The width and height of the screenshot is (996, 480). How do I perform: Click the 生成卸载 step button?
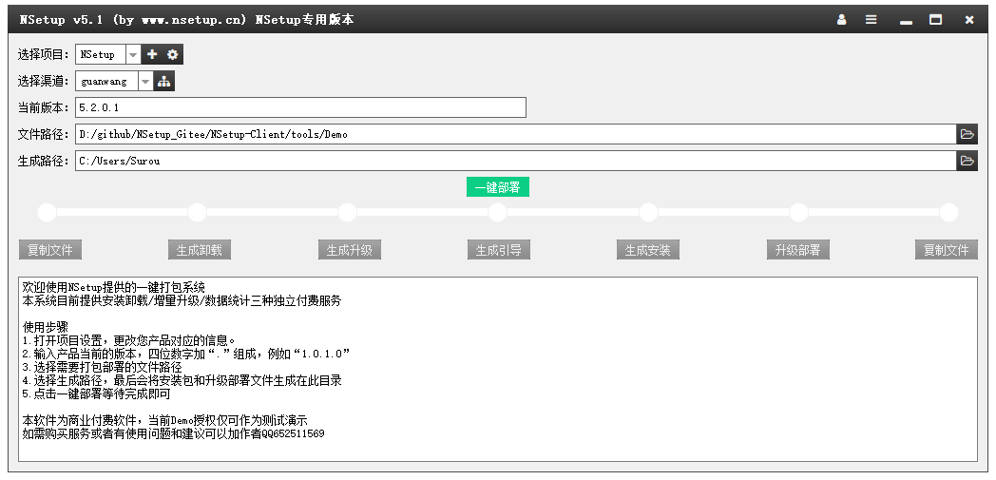pos(200,250)
